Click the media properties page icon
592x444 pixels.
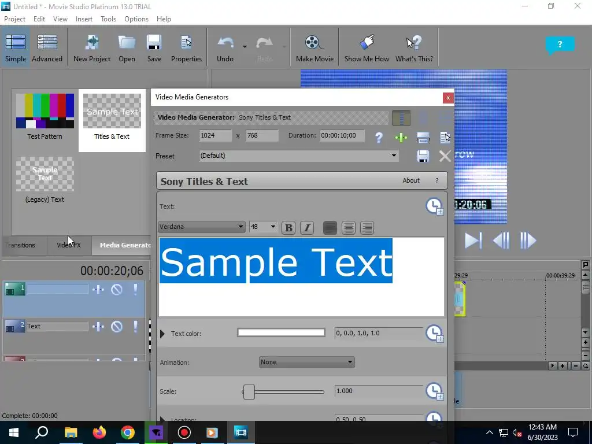pyautogui.click(x=445, y=138)
